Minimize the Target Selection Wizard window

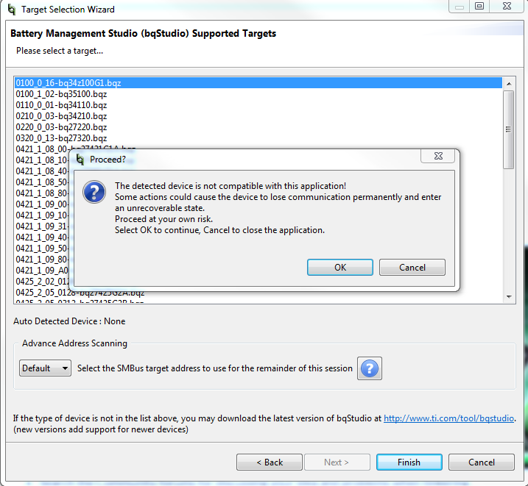click(460, 6)
